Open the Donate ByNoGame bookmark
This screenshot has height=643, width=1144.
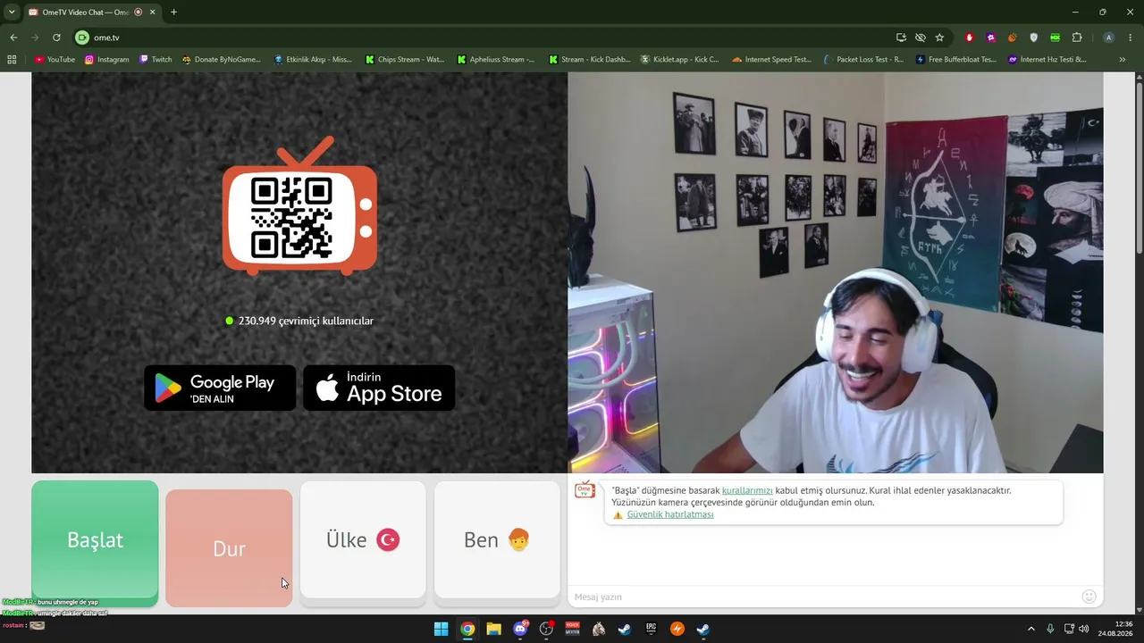click(221, 60)
